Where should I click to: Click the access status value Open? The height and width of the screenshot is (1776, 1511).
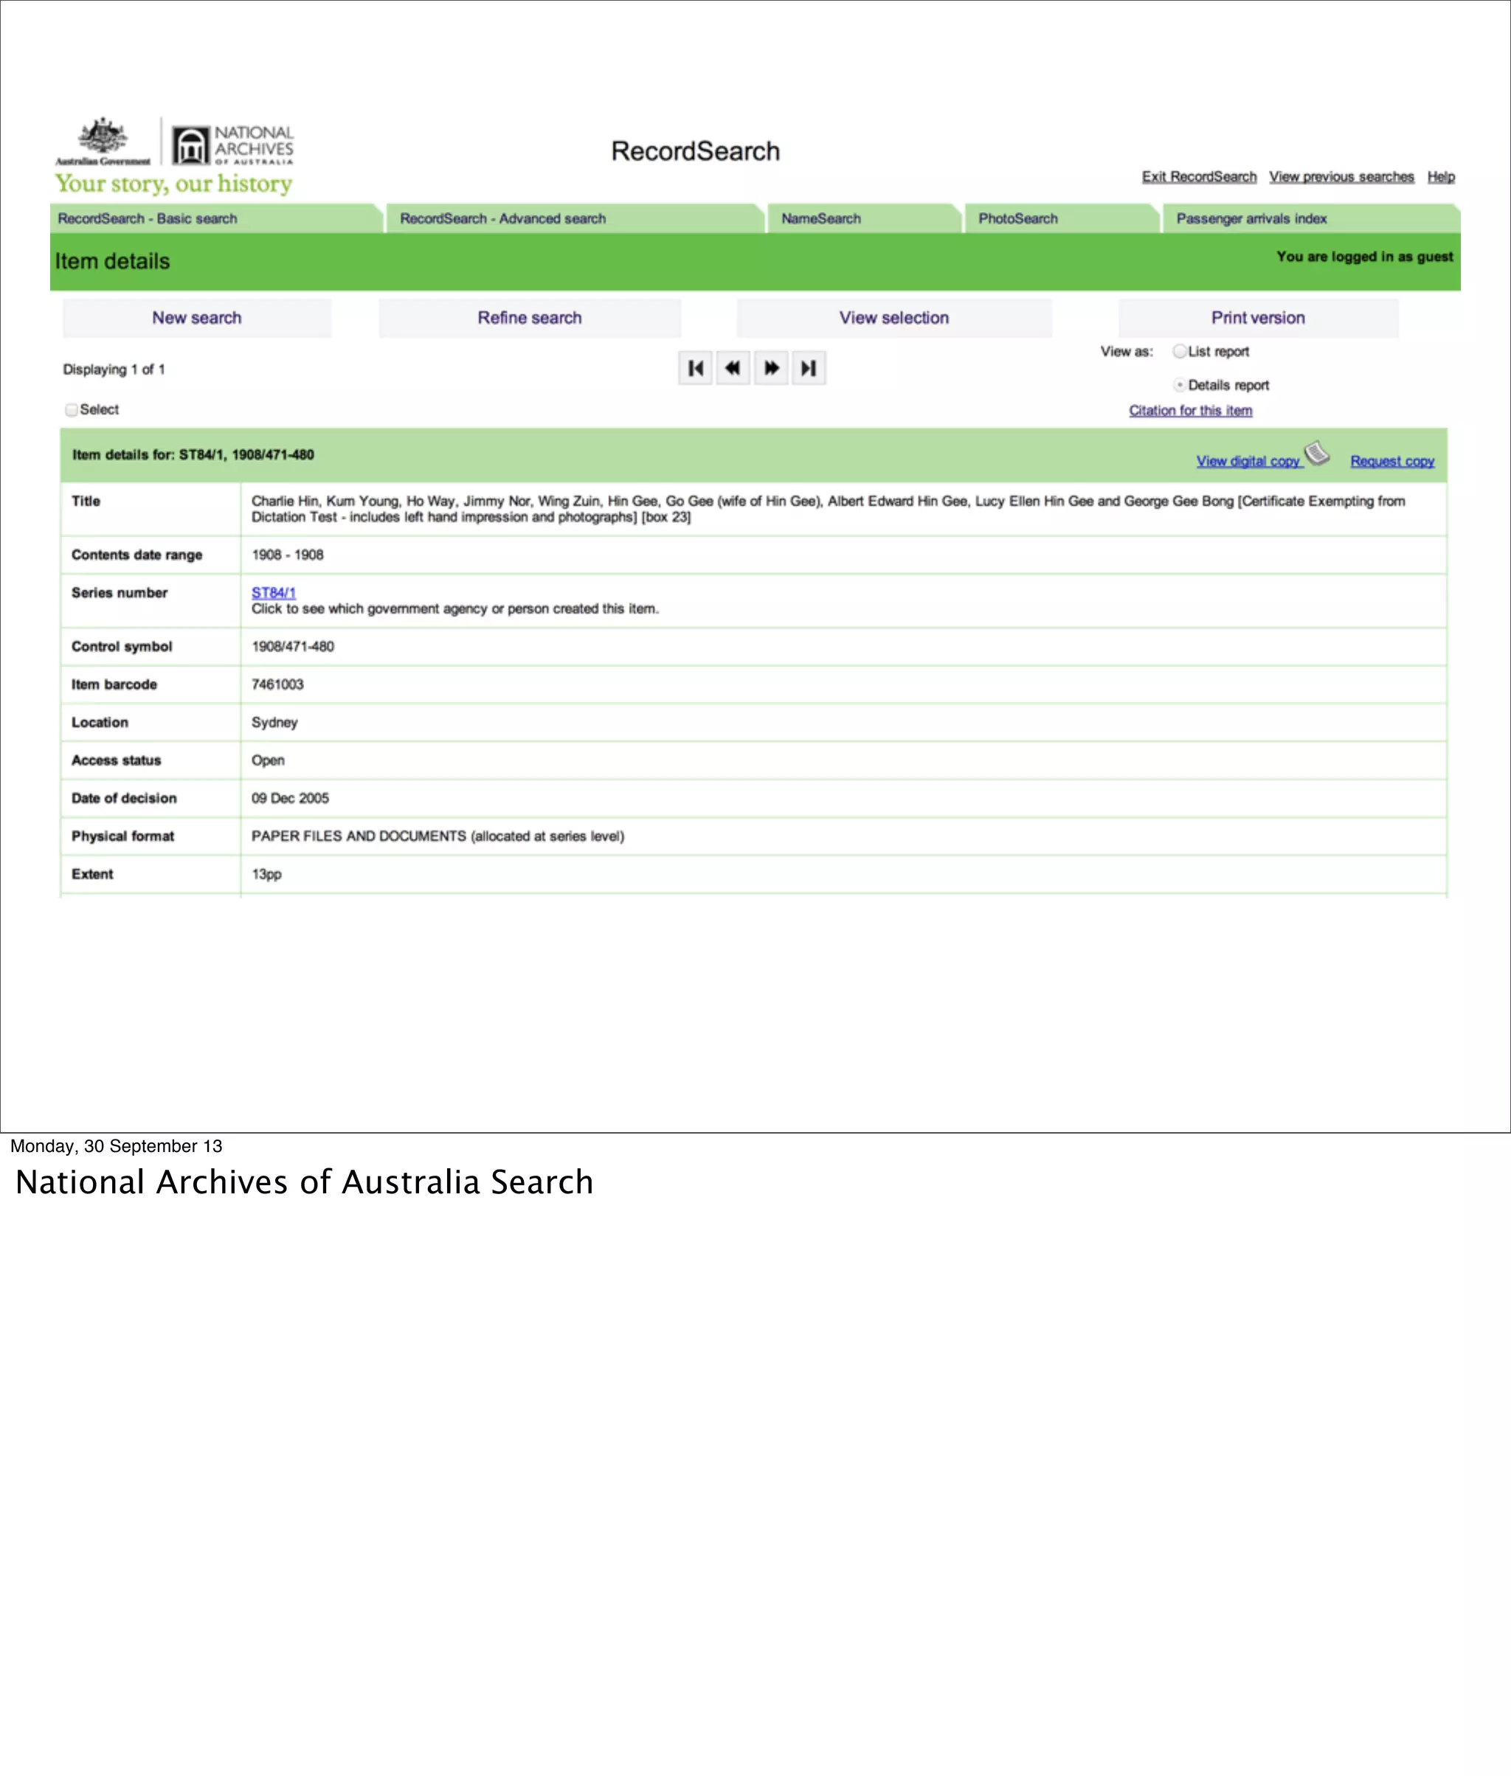tap(268, 760)
